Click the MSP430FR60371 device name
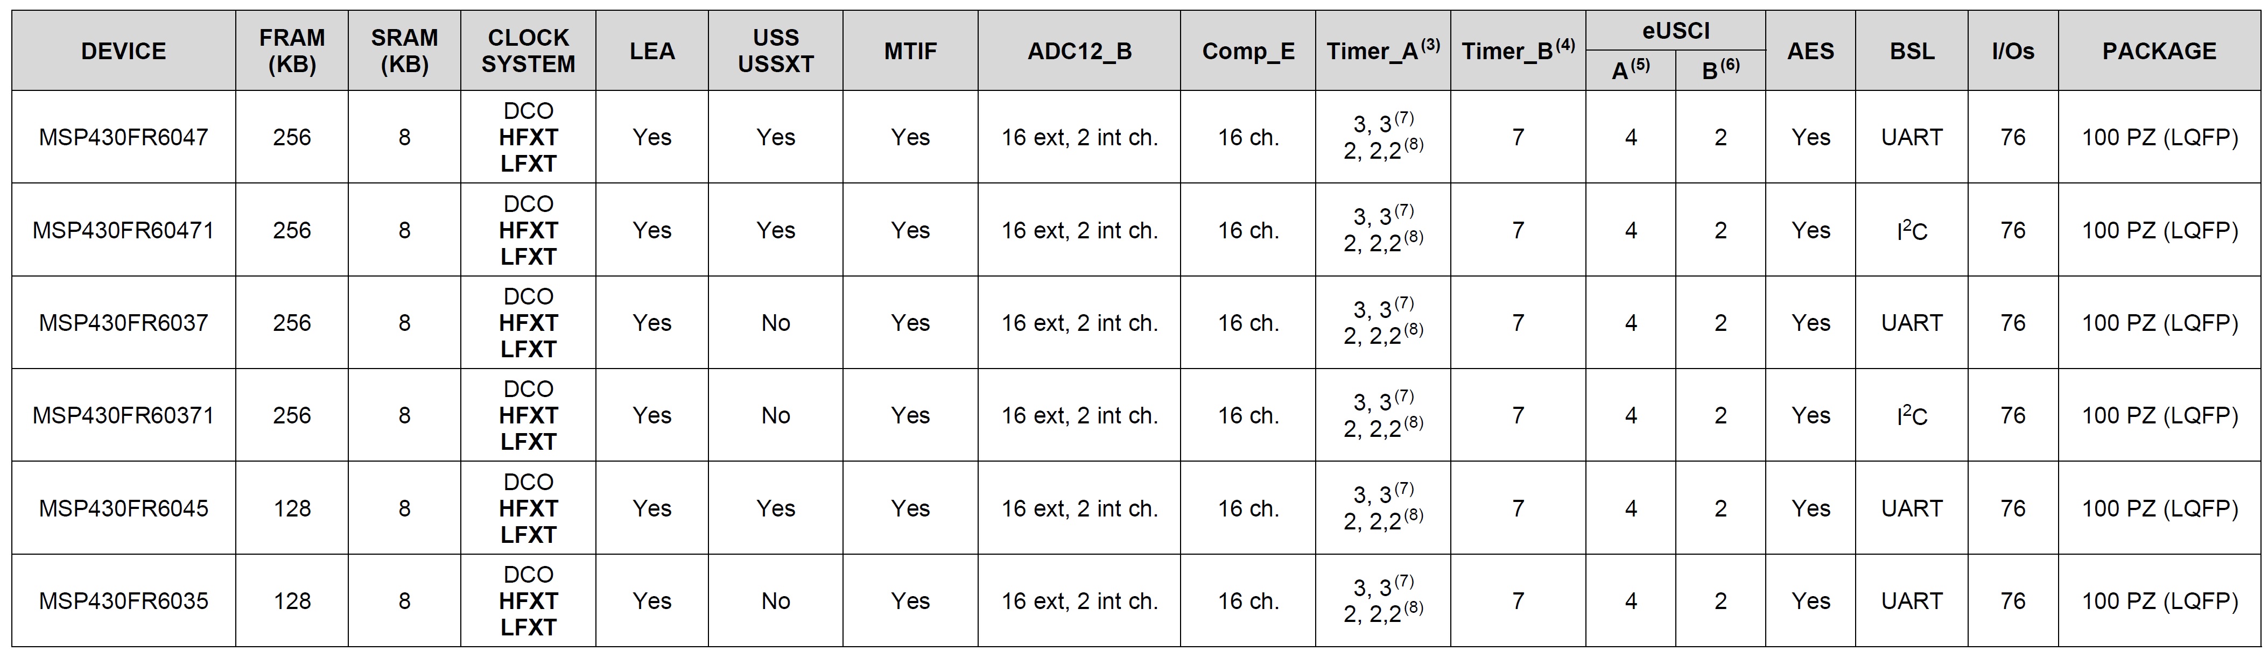Viewport: 2268px width, 651px height. coord(123,415)
